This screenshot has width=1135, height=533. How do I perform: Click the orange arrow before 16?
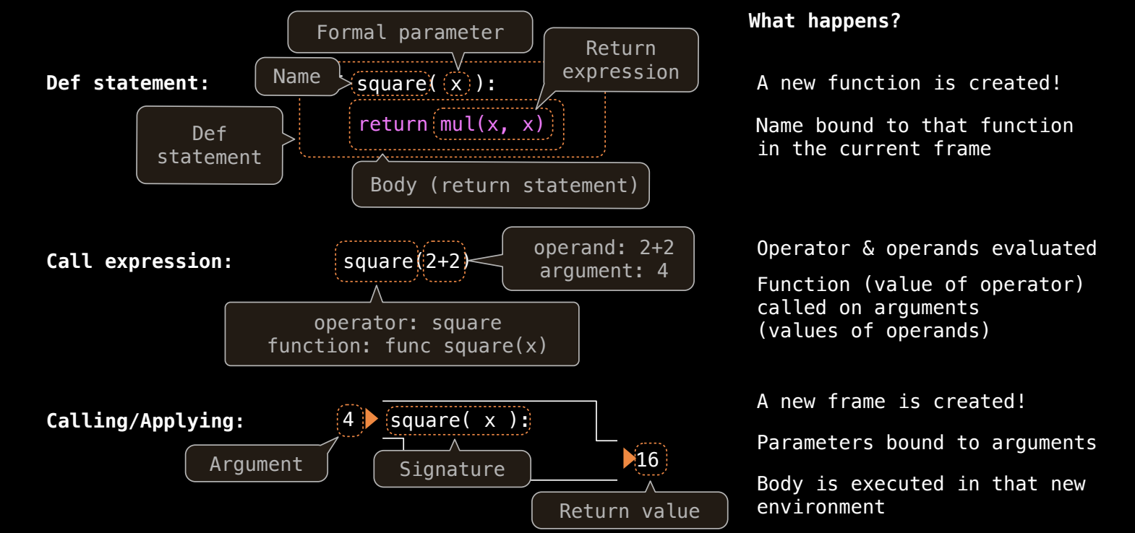[629, 458]
